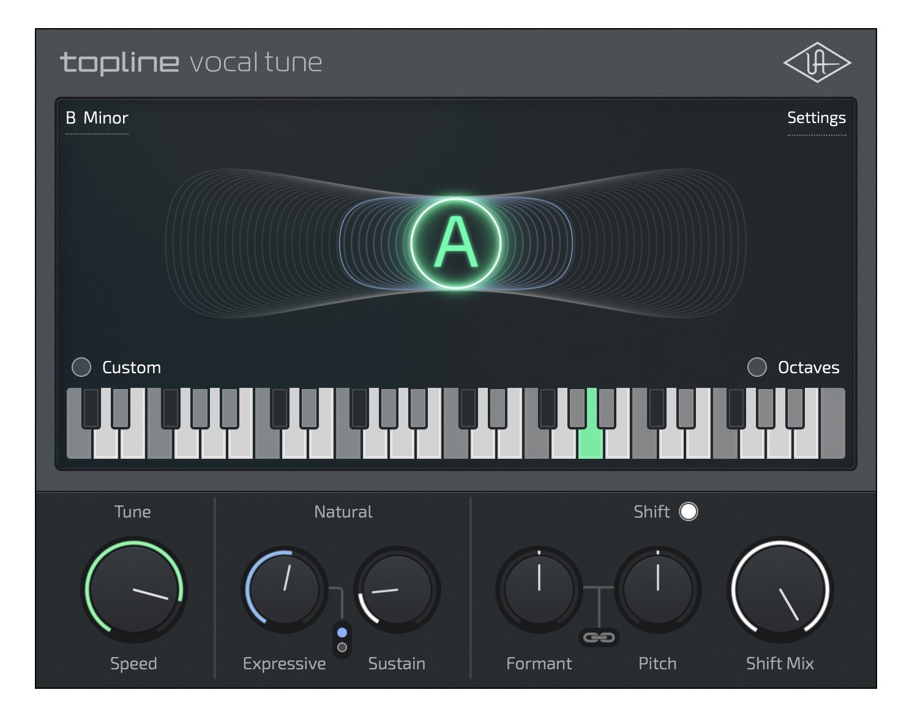Click the Shift section label
The width and height of the screenshot is (912, 717).
click(x=652, y=511)
